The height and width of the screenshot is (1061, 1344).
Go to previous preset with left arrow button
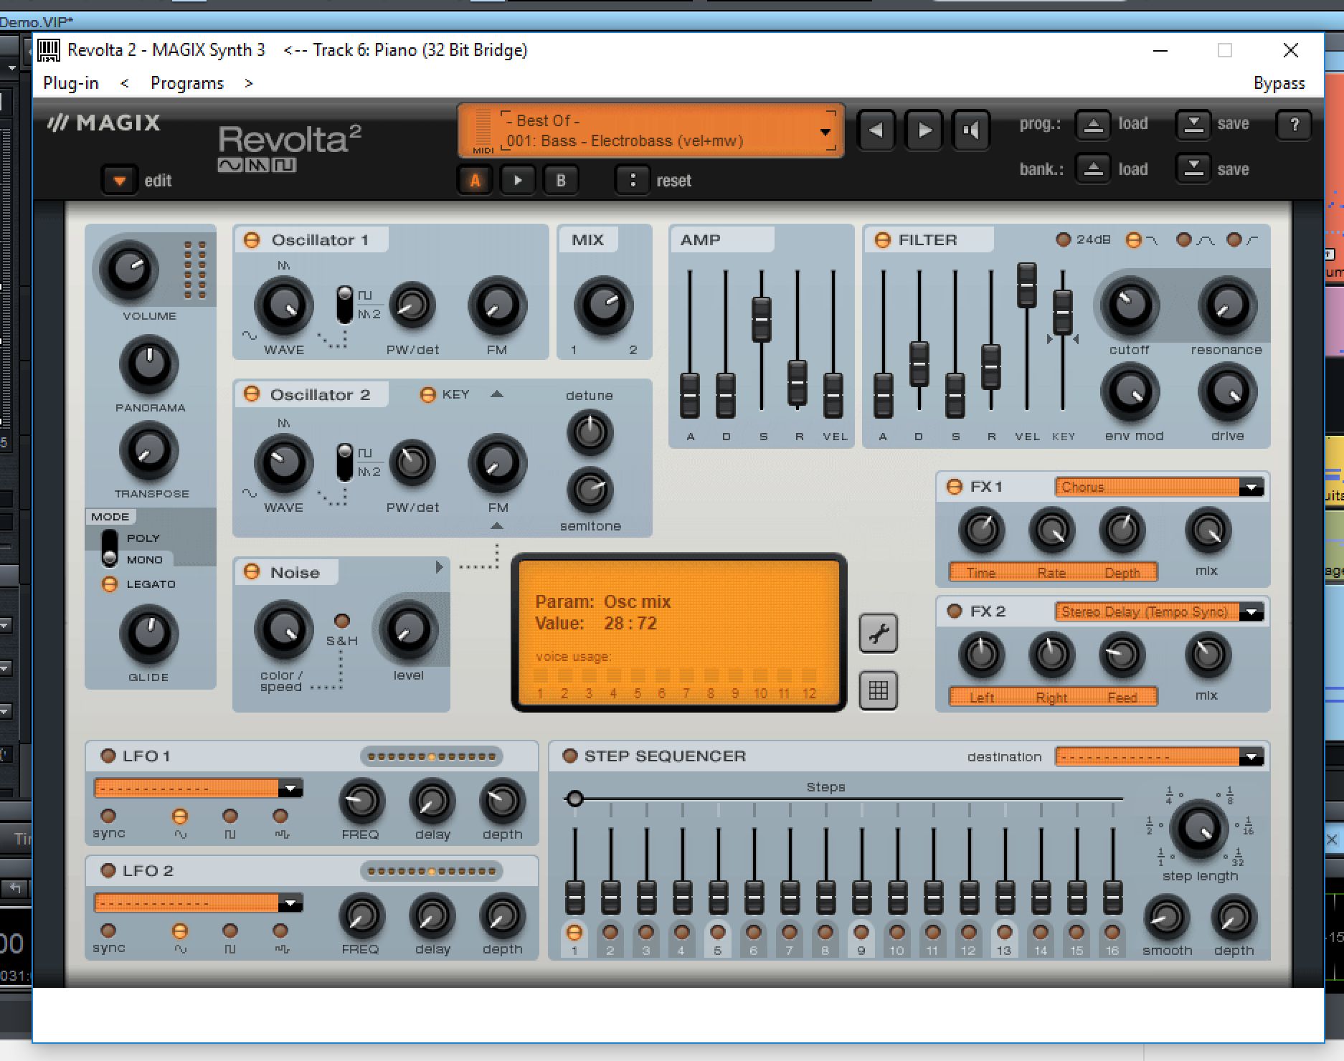tap(876, 130)
